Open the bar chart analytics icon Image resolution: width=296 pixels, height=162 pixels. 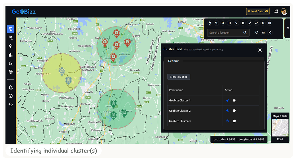[x=11, y=55]
